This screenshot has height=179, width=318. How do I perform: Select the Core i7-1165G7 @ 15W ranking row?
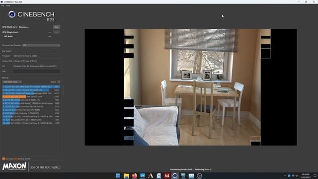pos(31,123)
